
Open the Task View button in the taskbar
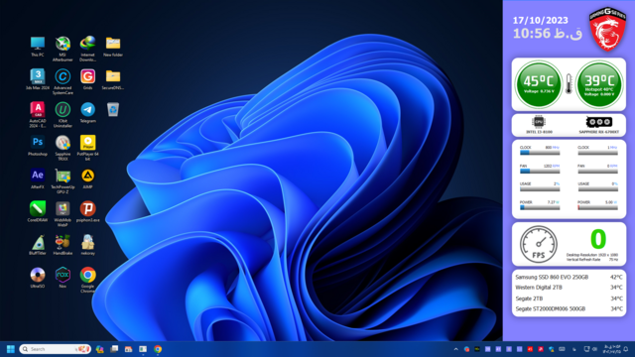point(114,349)
